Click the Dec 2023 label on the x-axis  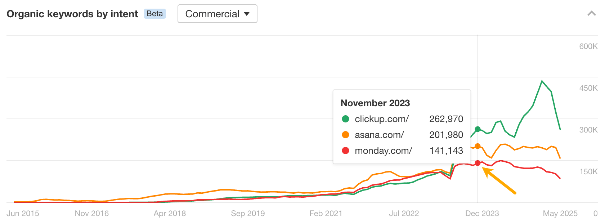pos(482,213)
